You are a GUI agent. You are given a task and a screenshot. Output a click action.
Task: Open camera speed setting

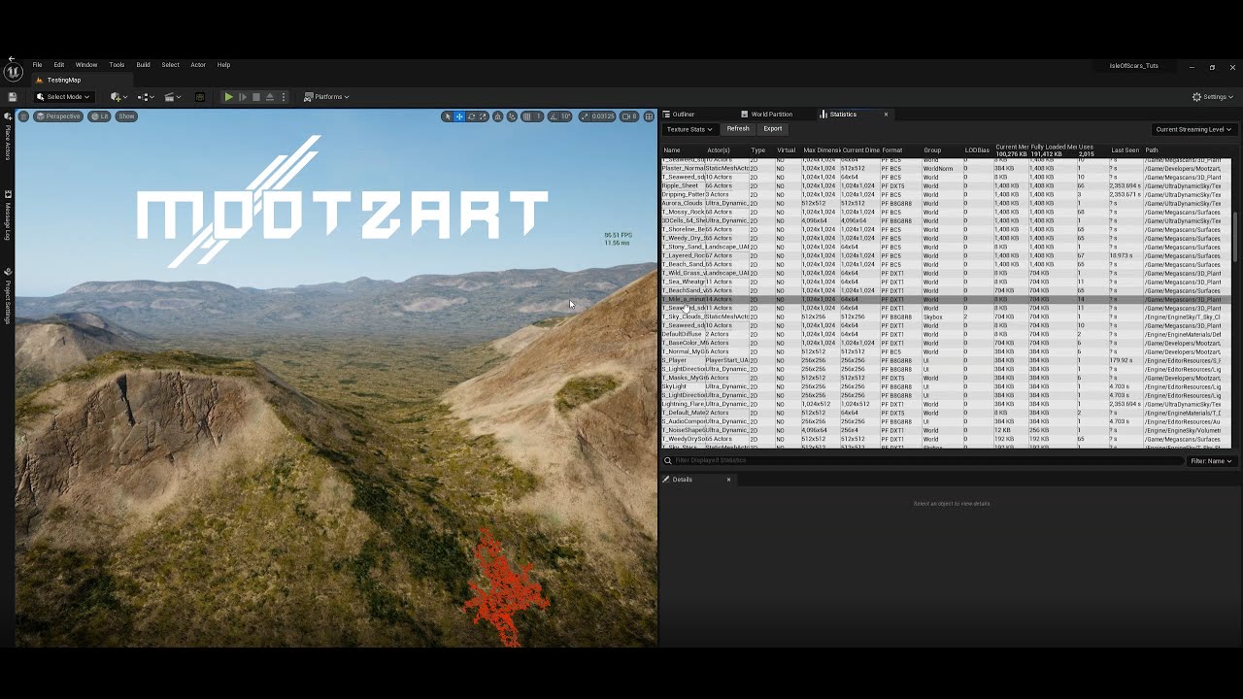(629, 116)
